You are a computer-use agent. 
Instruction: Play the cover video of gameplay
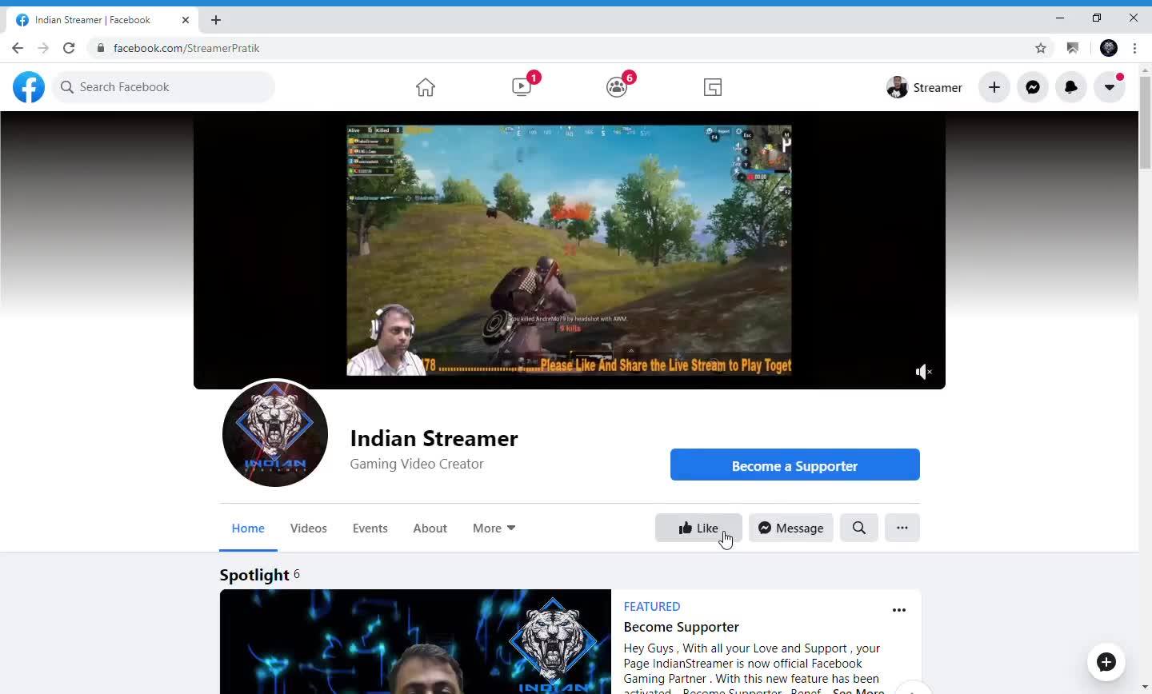[x=569, y=250]
